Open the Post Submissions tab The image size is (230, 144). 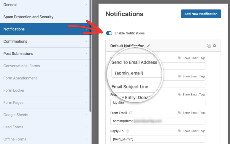(45, 54)
